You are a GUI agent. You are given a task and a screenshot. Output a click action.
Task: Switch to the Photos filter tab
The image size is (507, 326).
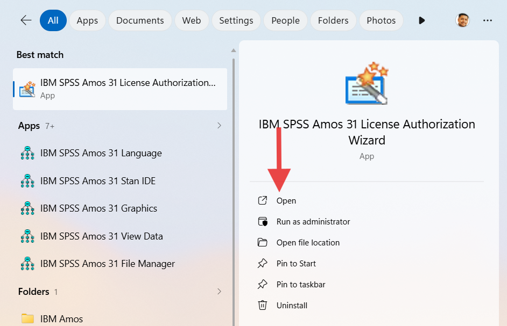point(381,20)
